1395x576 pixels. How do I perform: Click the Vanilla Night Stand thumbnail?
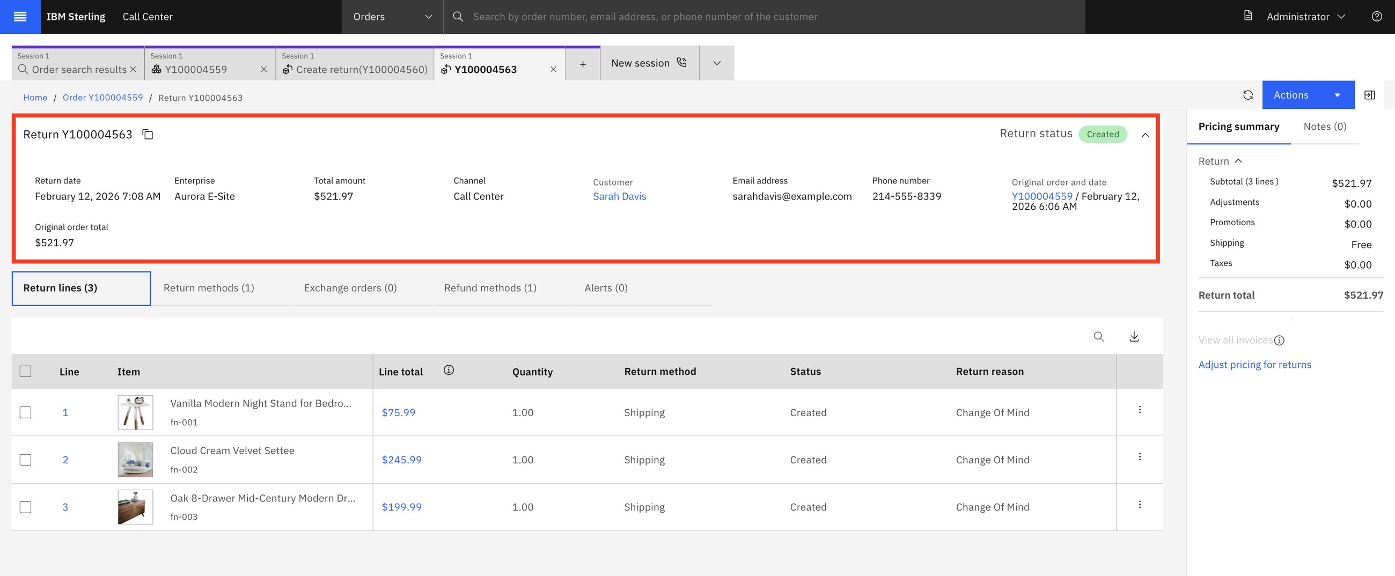[135, 412]
